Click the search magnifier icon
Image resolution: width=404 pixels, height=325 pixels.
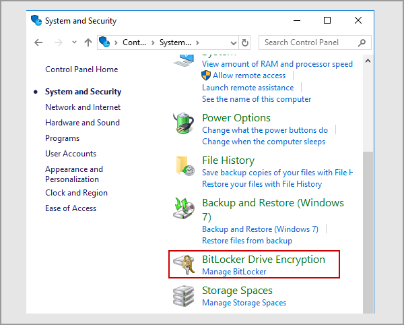362,42
